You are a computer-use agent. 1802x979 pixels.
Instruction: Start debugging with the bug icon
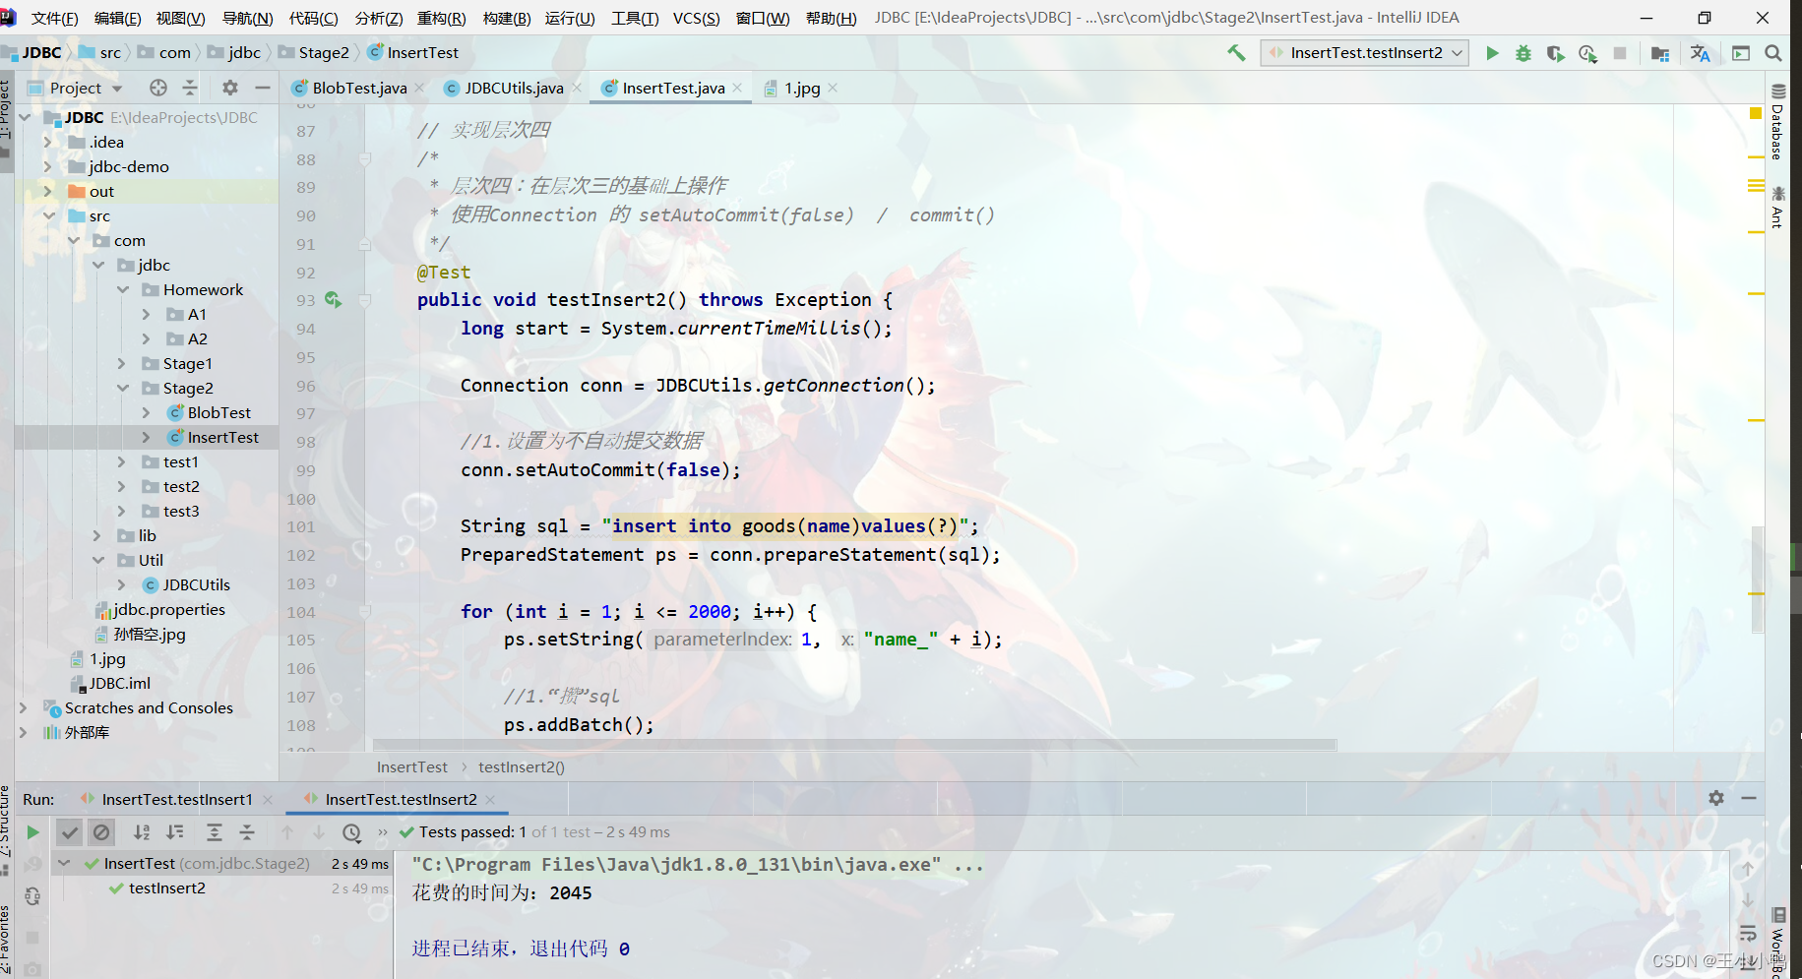pyautogui.click(x=1523, y=53)
